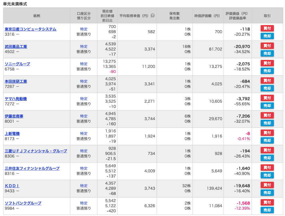Image resolution: width=285 pixels, height=216 pixels.
Task: Click ソニーグループ day change -90
Action: [x=113, y=71]
